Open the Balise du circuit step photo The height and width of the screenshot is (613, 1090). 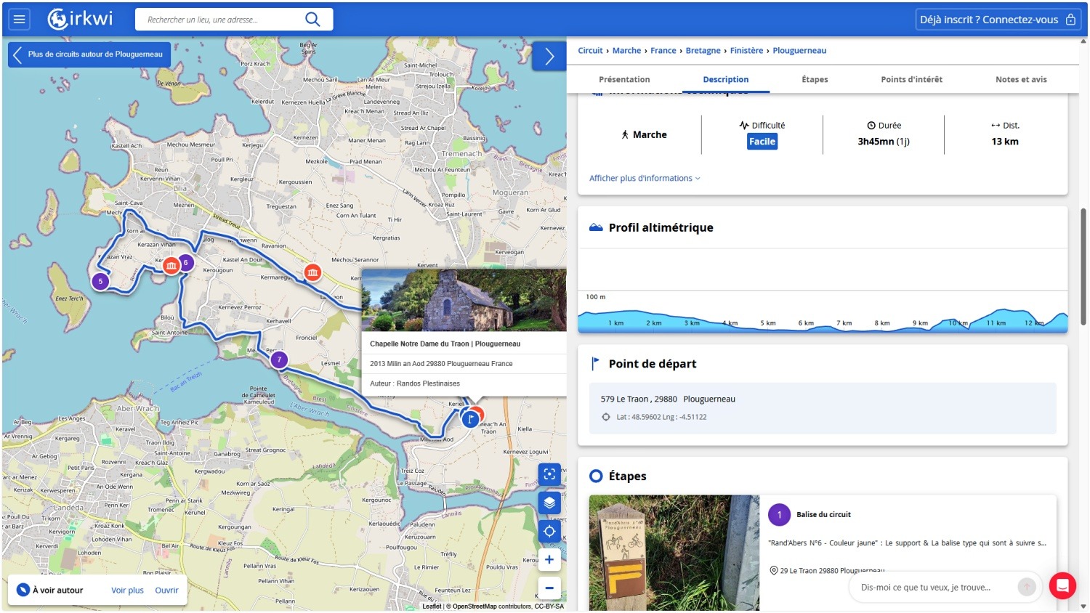tap(674, 553)
